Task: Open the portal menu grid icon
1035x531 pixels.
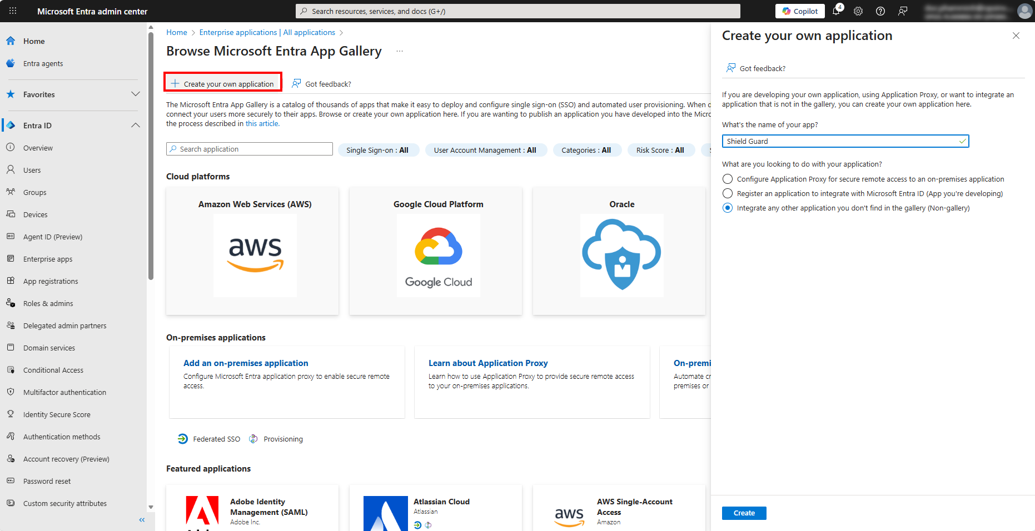Action: click(13, 11)
